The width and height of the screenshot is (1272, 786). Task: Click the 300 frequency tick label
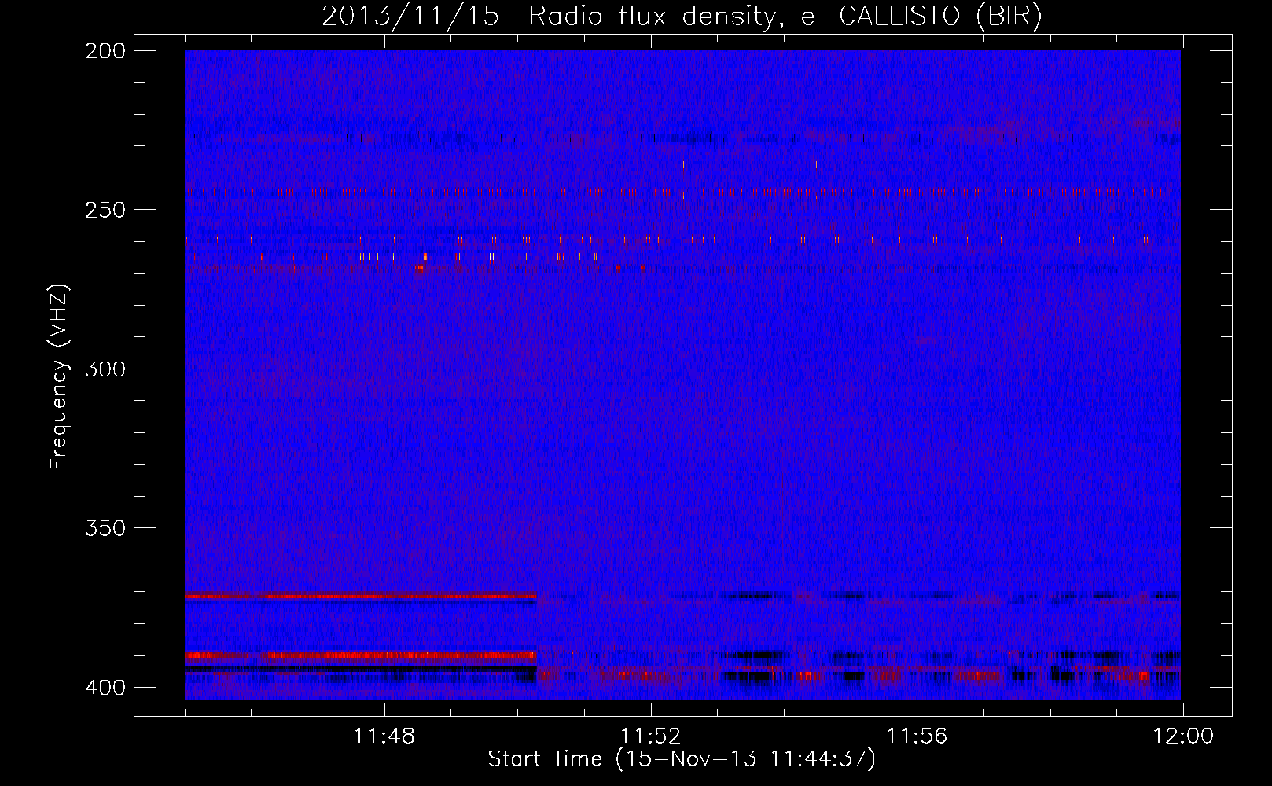105,369
